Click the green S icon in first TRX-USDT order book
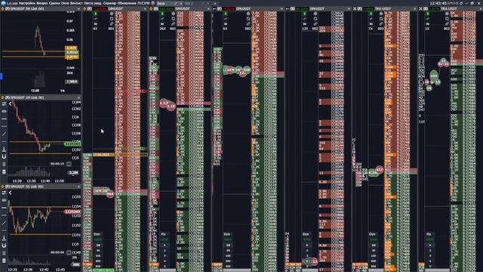Image resolution: width=483 pixels, height=272 pixels. click(371, 14)
